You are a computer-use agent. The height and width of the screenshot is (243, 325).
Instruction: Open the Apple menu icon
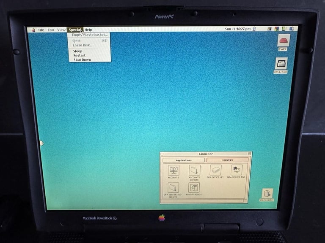click(33, 30)
